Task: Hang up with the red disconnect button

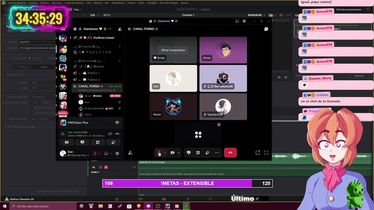Action: pos(230,153)
